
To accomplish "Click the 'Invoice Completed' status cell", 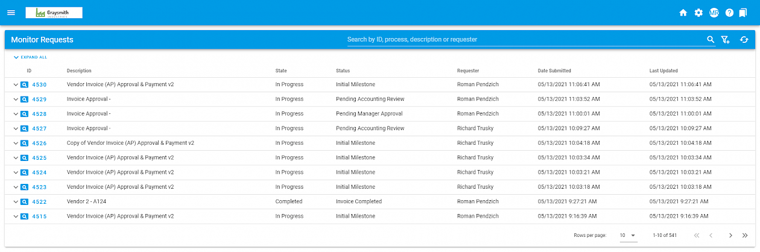I will tap(359, 202).
